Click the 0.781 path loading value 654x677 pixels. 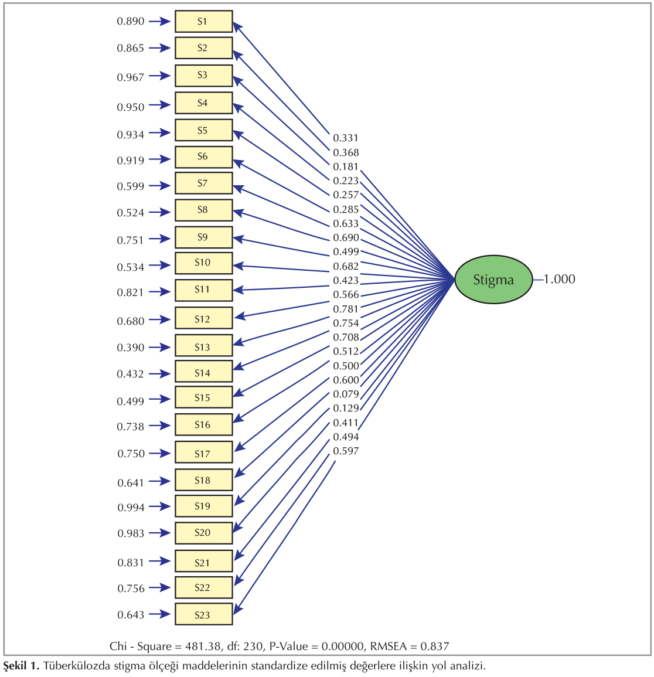346,309
